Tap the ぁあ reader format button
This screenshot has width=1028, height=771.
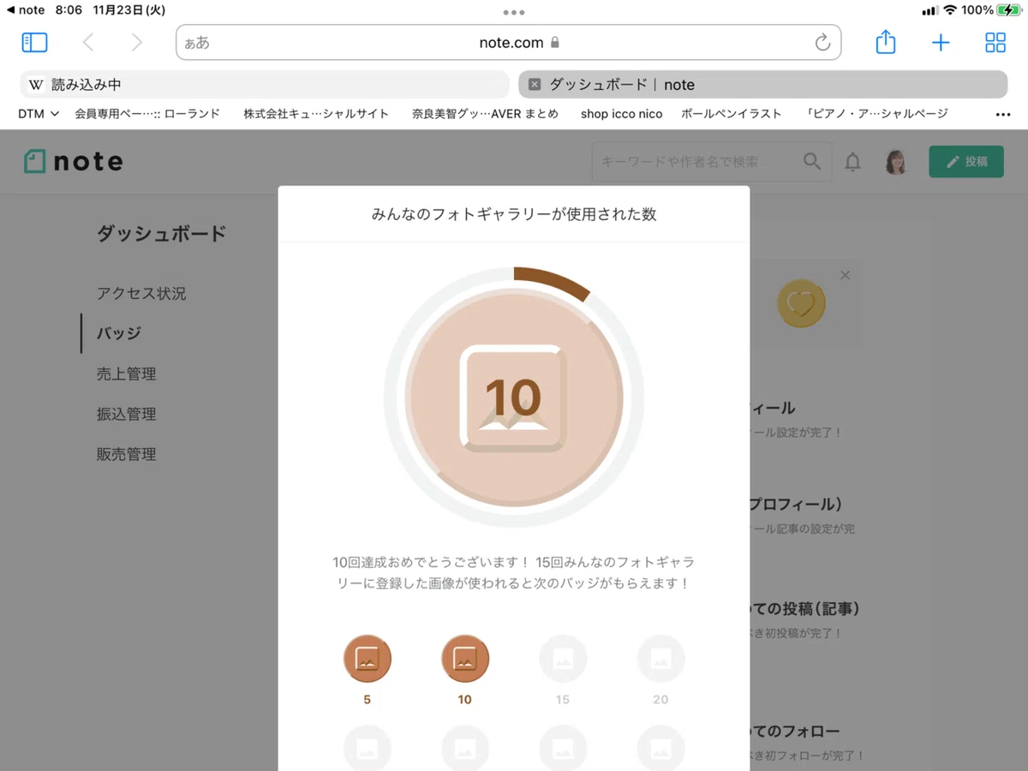(197, 43)
